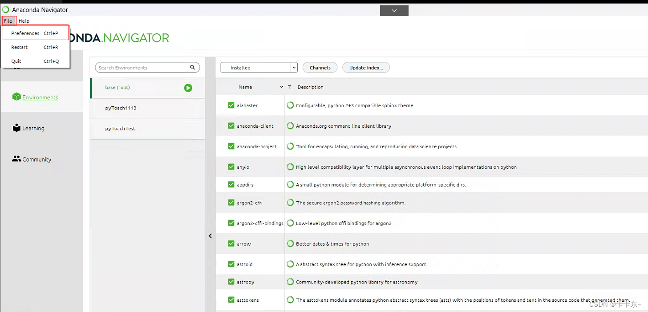
Task: Collapse the environments panel with left chevron
Action: 211,236
